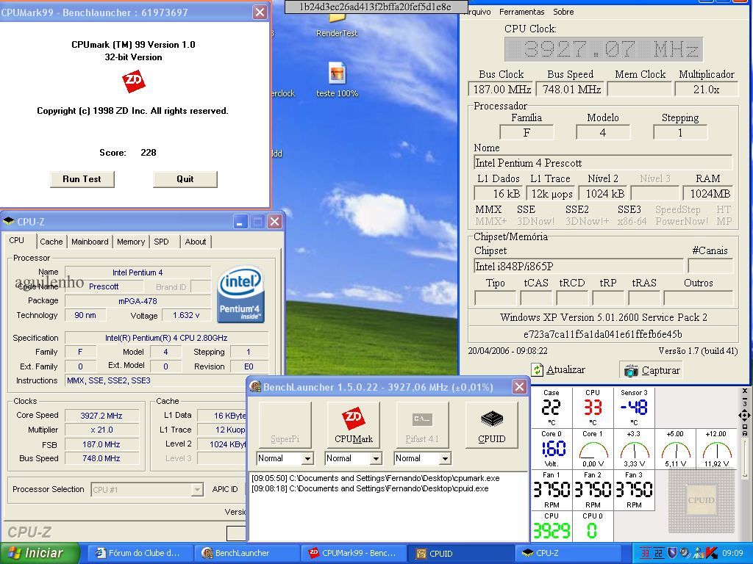Screen dimensions: 753x564
Task: Click the four-arrow move icon on sensor panel
Action: 744,416
